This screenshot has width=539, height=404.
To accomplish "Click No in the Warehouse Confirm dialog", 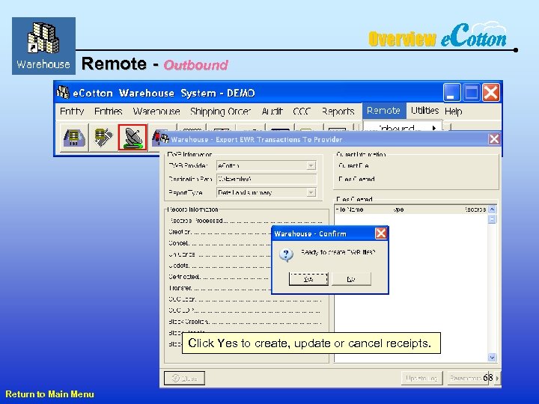I will click(351, 279).
